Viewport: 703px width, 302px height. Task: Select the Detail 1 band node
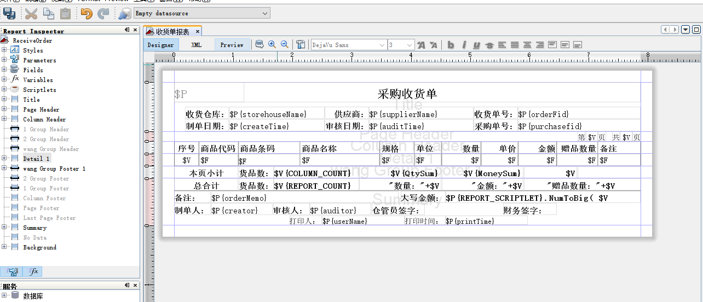(37, 159)
